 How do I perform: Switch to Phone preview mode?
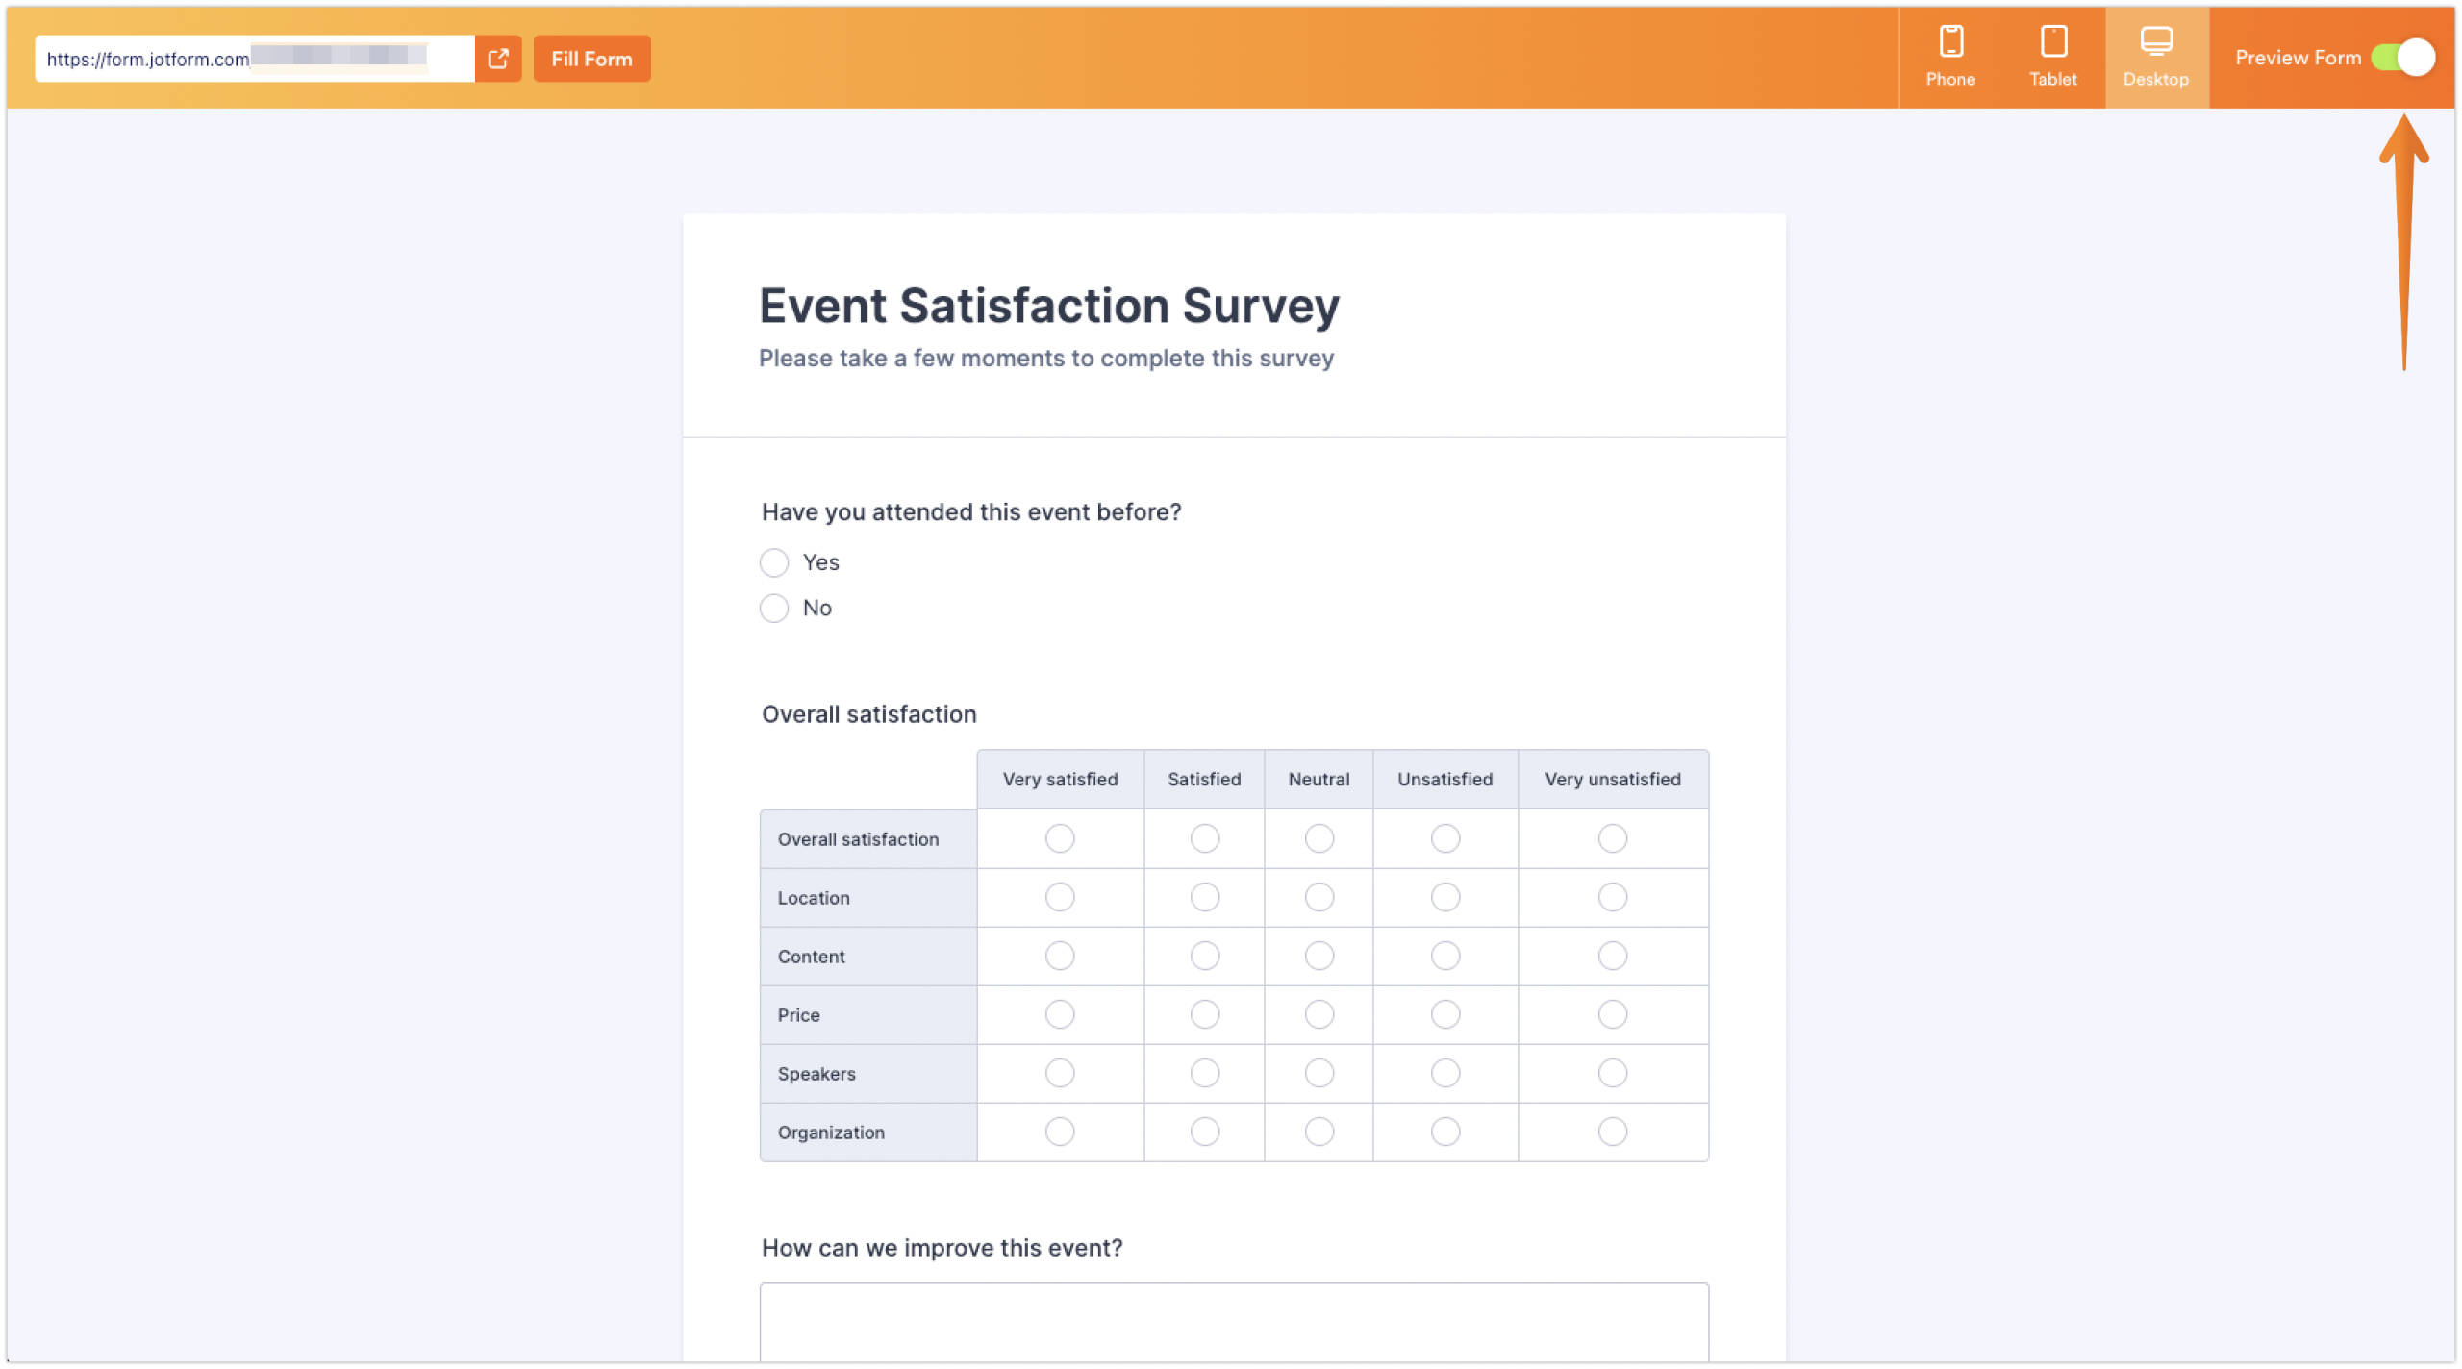tap(1949, 56)
